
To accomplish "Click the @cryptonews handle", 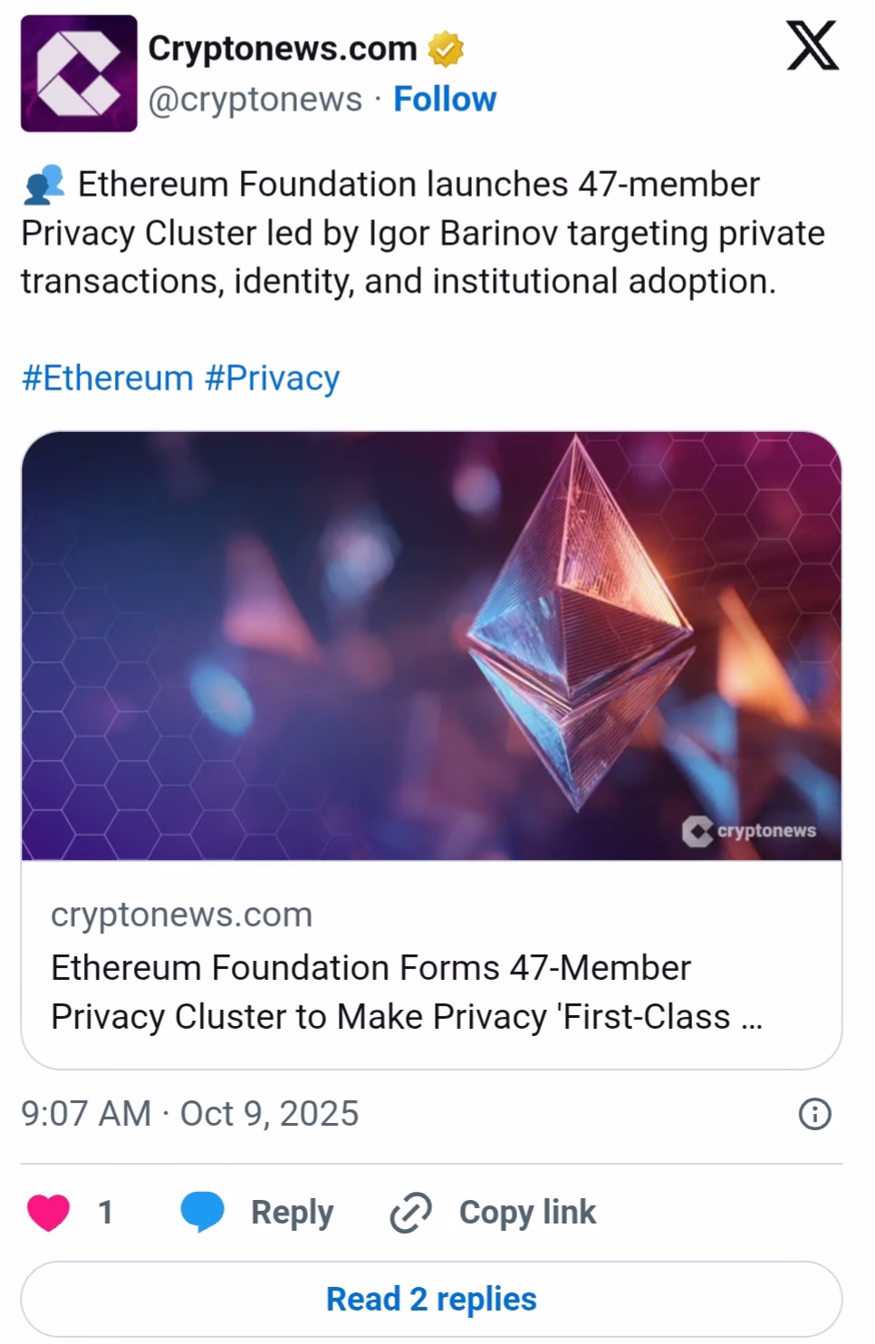I will 255,99.
